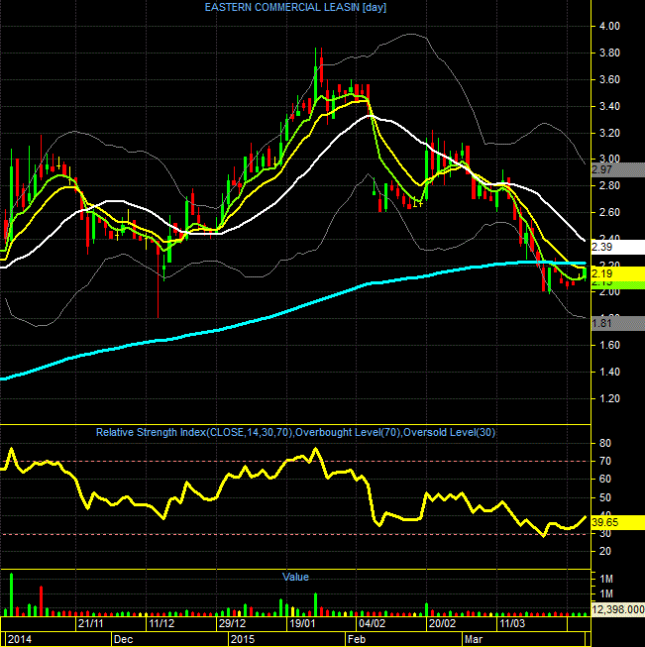The image size is (645, 647).
Task: Click the RSI indicator title label
Action: pos(295,432)
